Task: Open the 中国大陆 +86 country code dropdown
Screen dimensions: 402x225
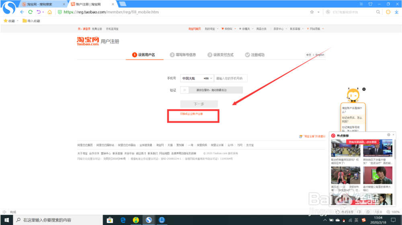Action: pos(197,78)
